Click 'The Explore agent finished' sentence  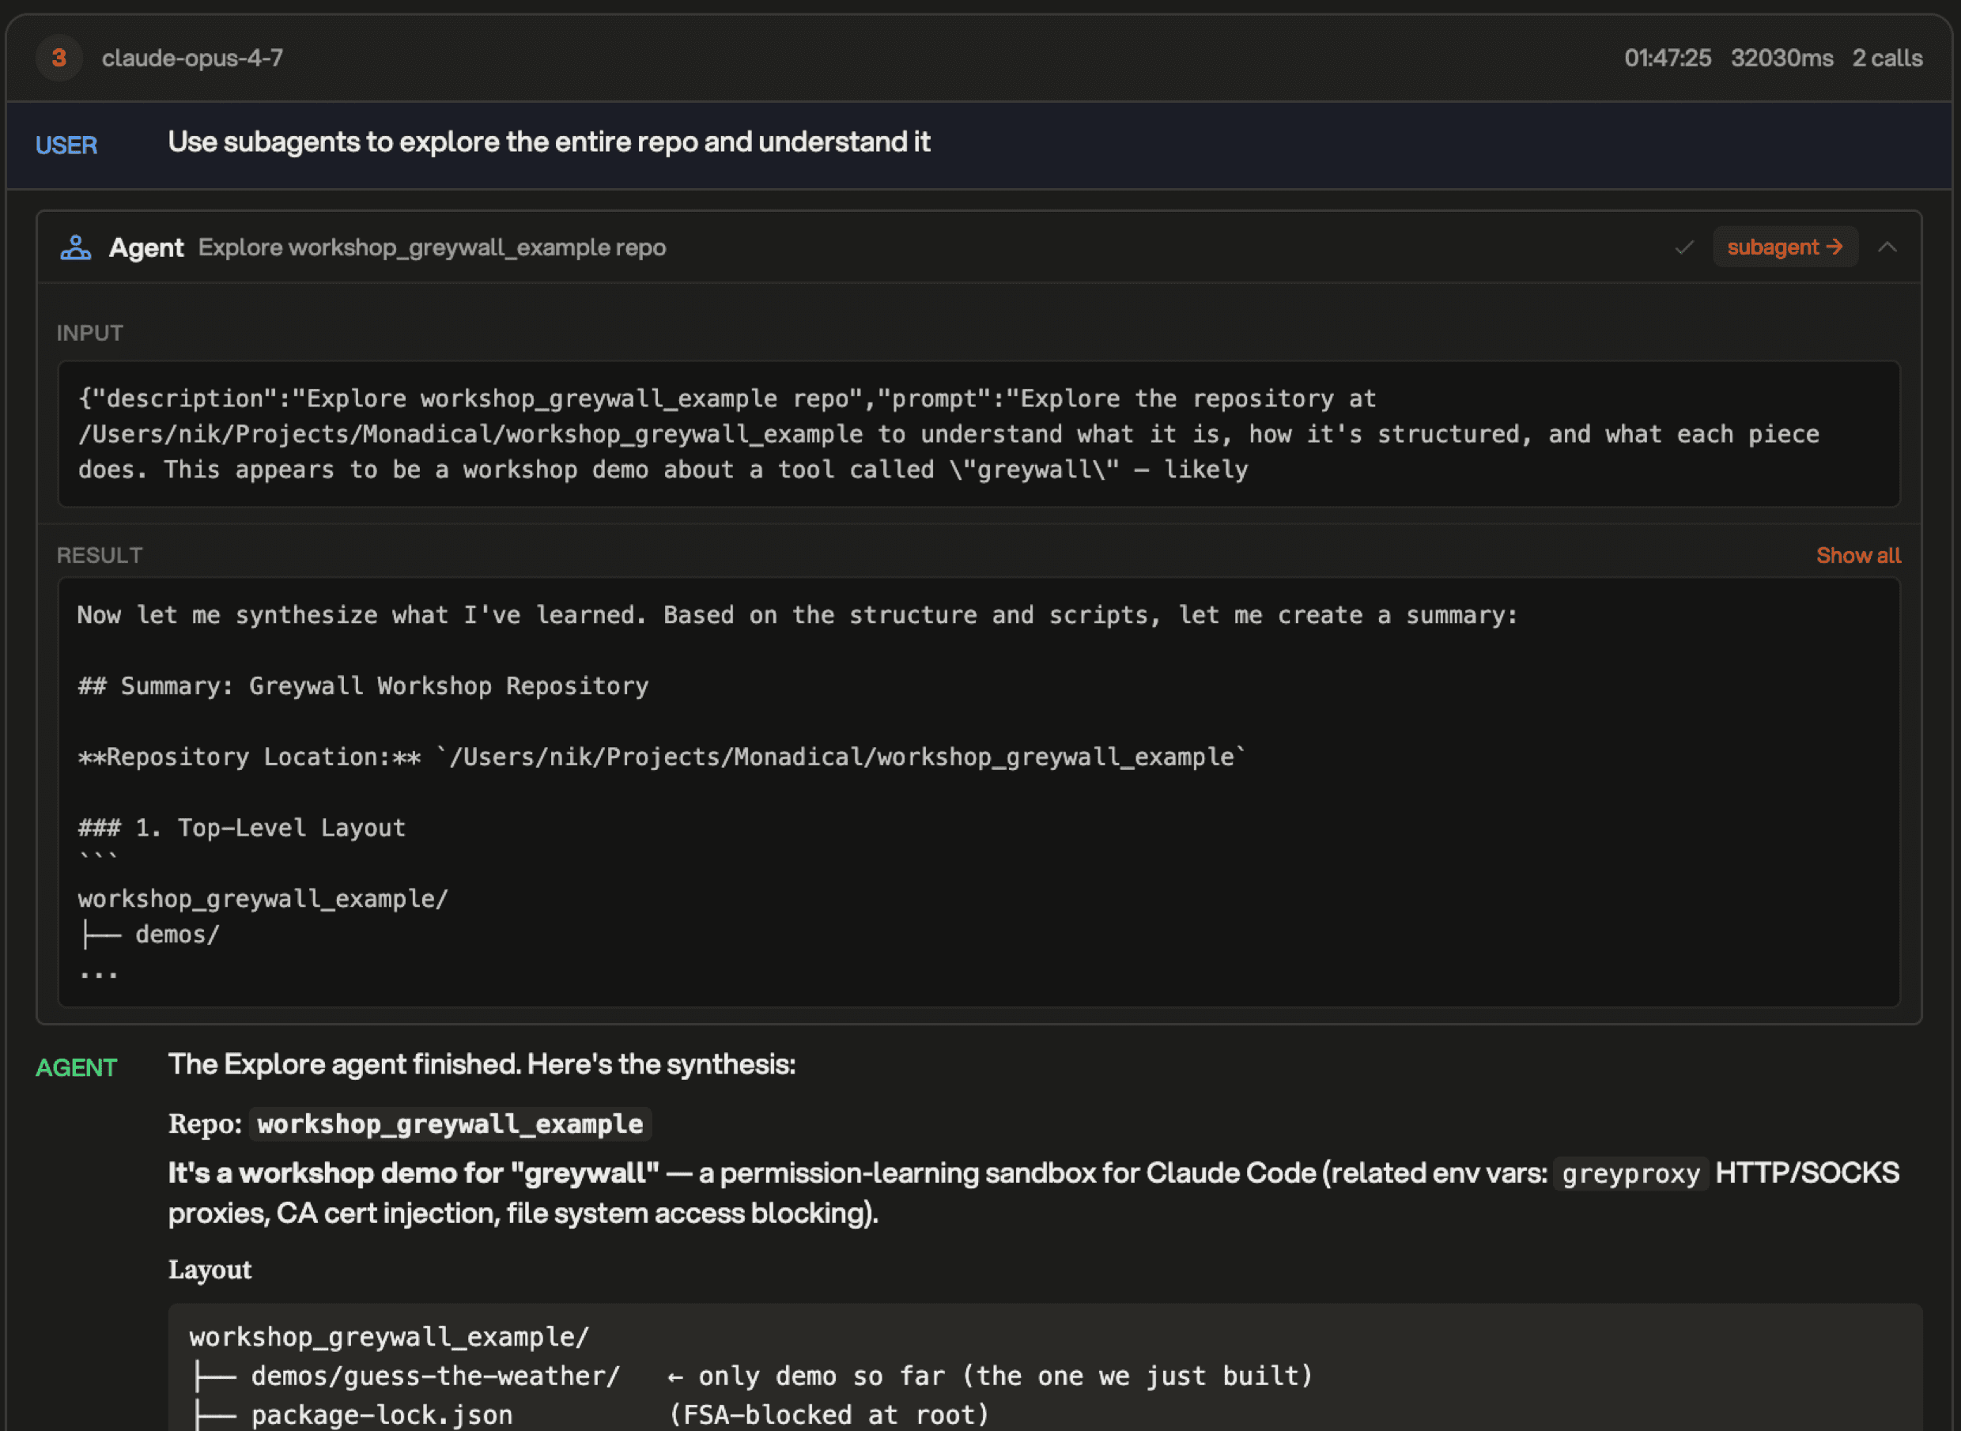[x=482, y=1065]
